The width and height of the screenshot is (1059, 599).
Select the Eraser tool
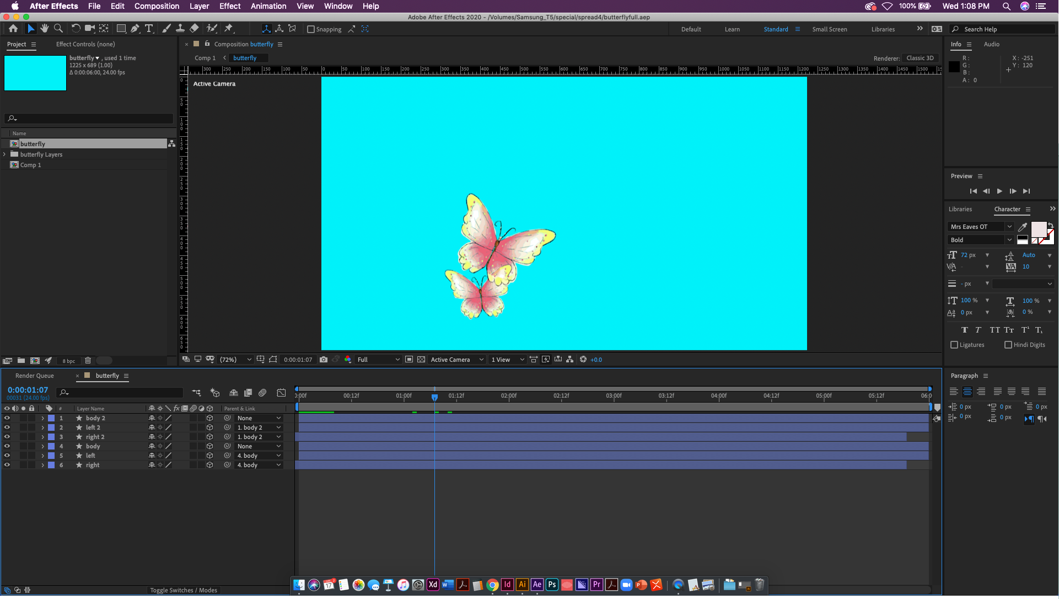[194, 29]
